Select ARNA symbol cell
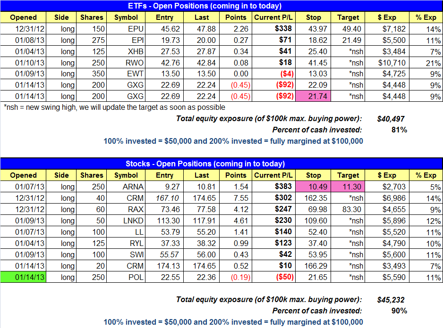The width and height of the screenshot is (443, 328). click(126, 187)
